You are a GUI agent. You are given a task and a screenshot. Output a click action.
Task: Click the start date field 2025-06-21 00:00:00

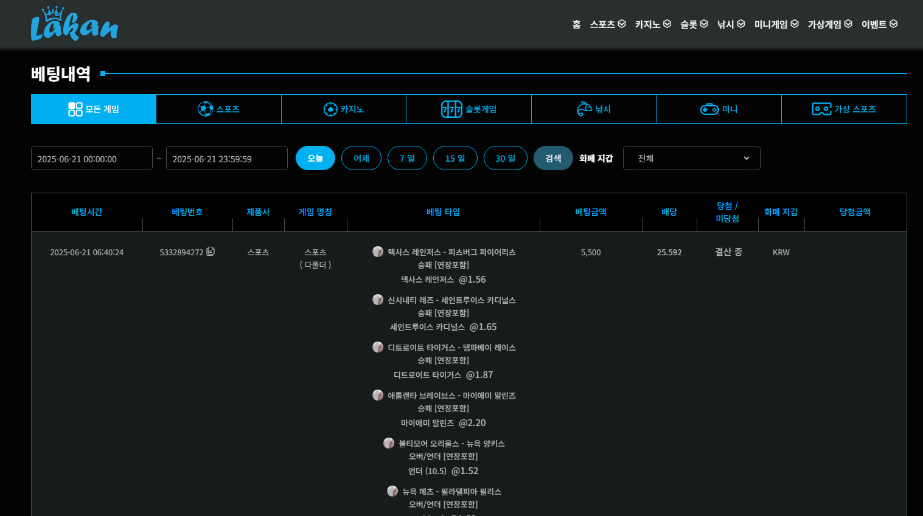tap(91, 159)
